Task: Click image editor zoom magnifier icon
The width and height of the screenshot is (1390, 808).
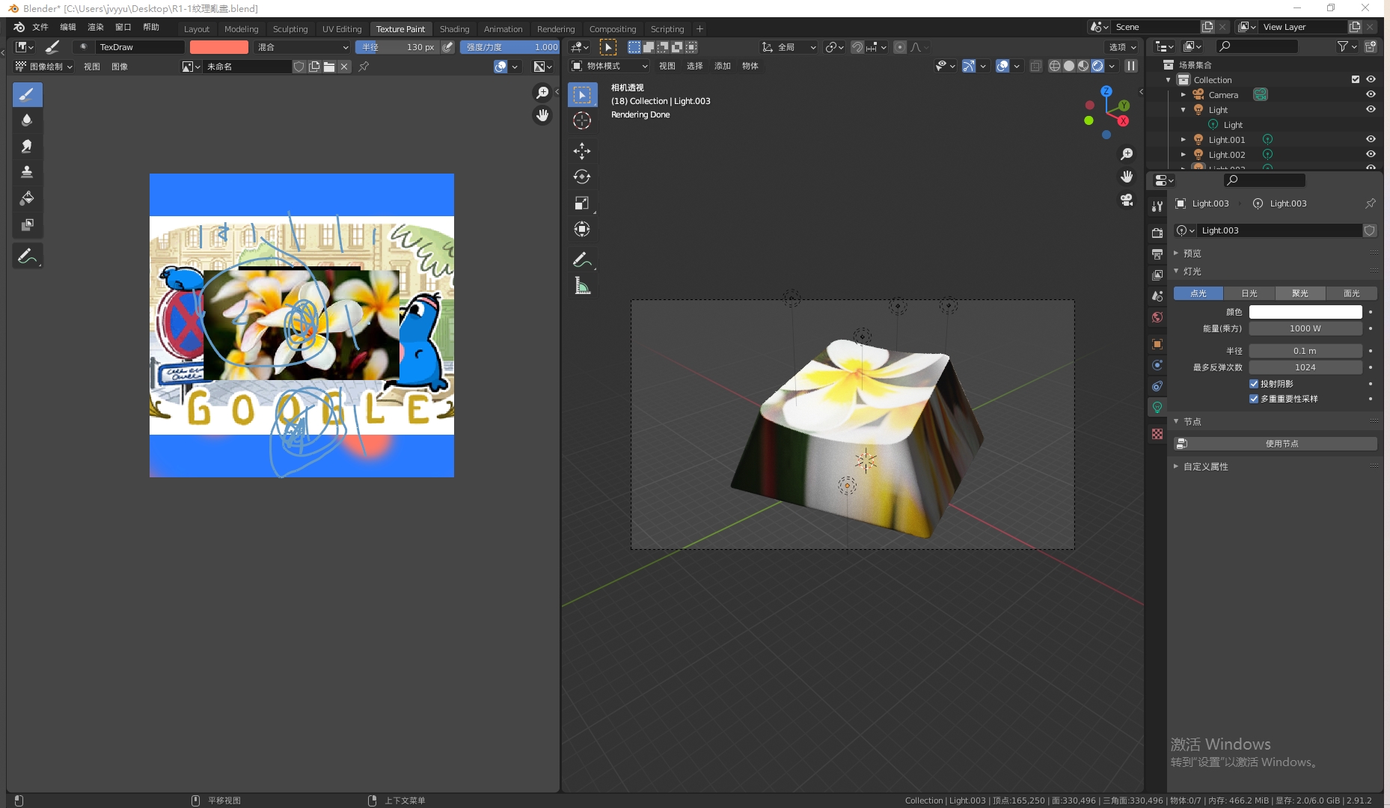Action: [x=542, y=93]
